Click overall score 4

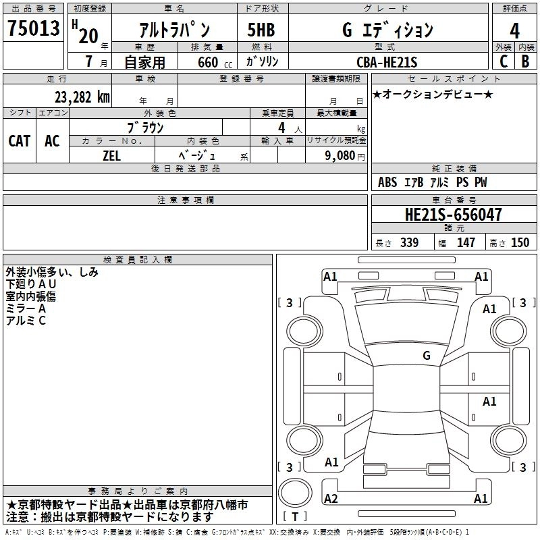514,31
